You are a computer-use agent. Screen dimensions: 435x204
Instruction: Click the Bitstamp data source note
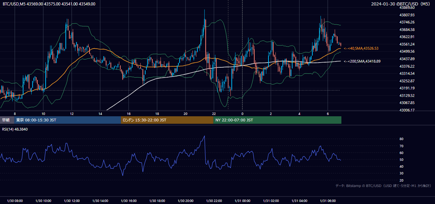point(383,186)
